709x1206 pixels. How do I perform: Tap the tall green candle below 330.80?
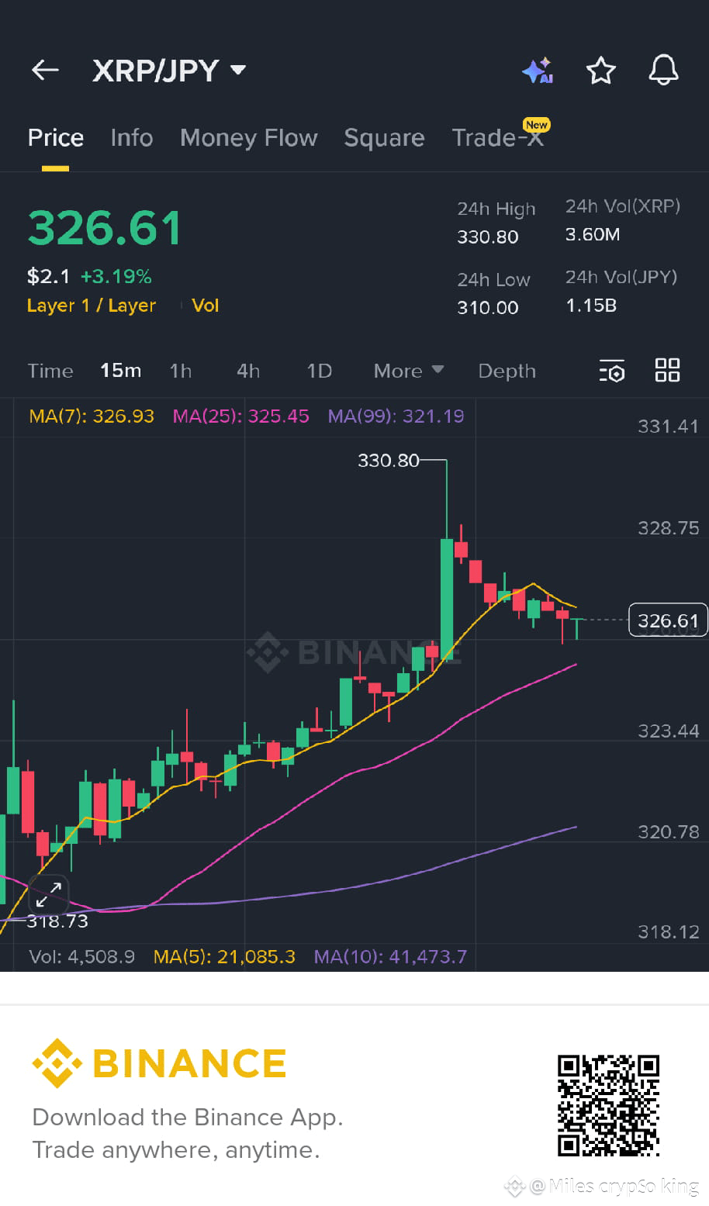click(x=447, y=599)
